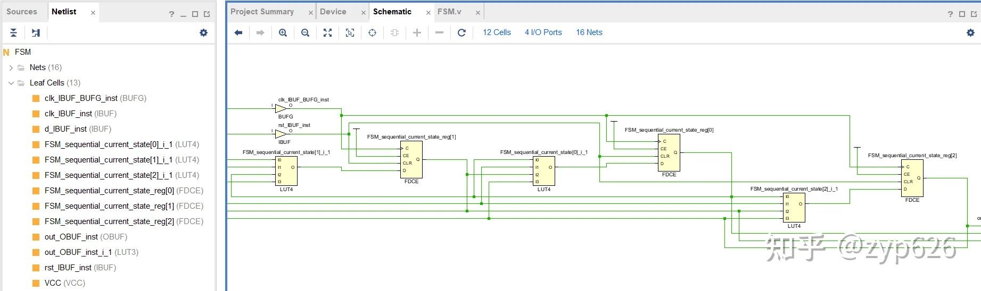Select FSM_sequential_current_state[0]_i_1 (LUT4) cell
This screenshot has width=981, height=291.
tap(122, 144)
